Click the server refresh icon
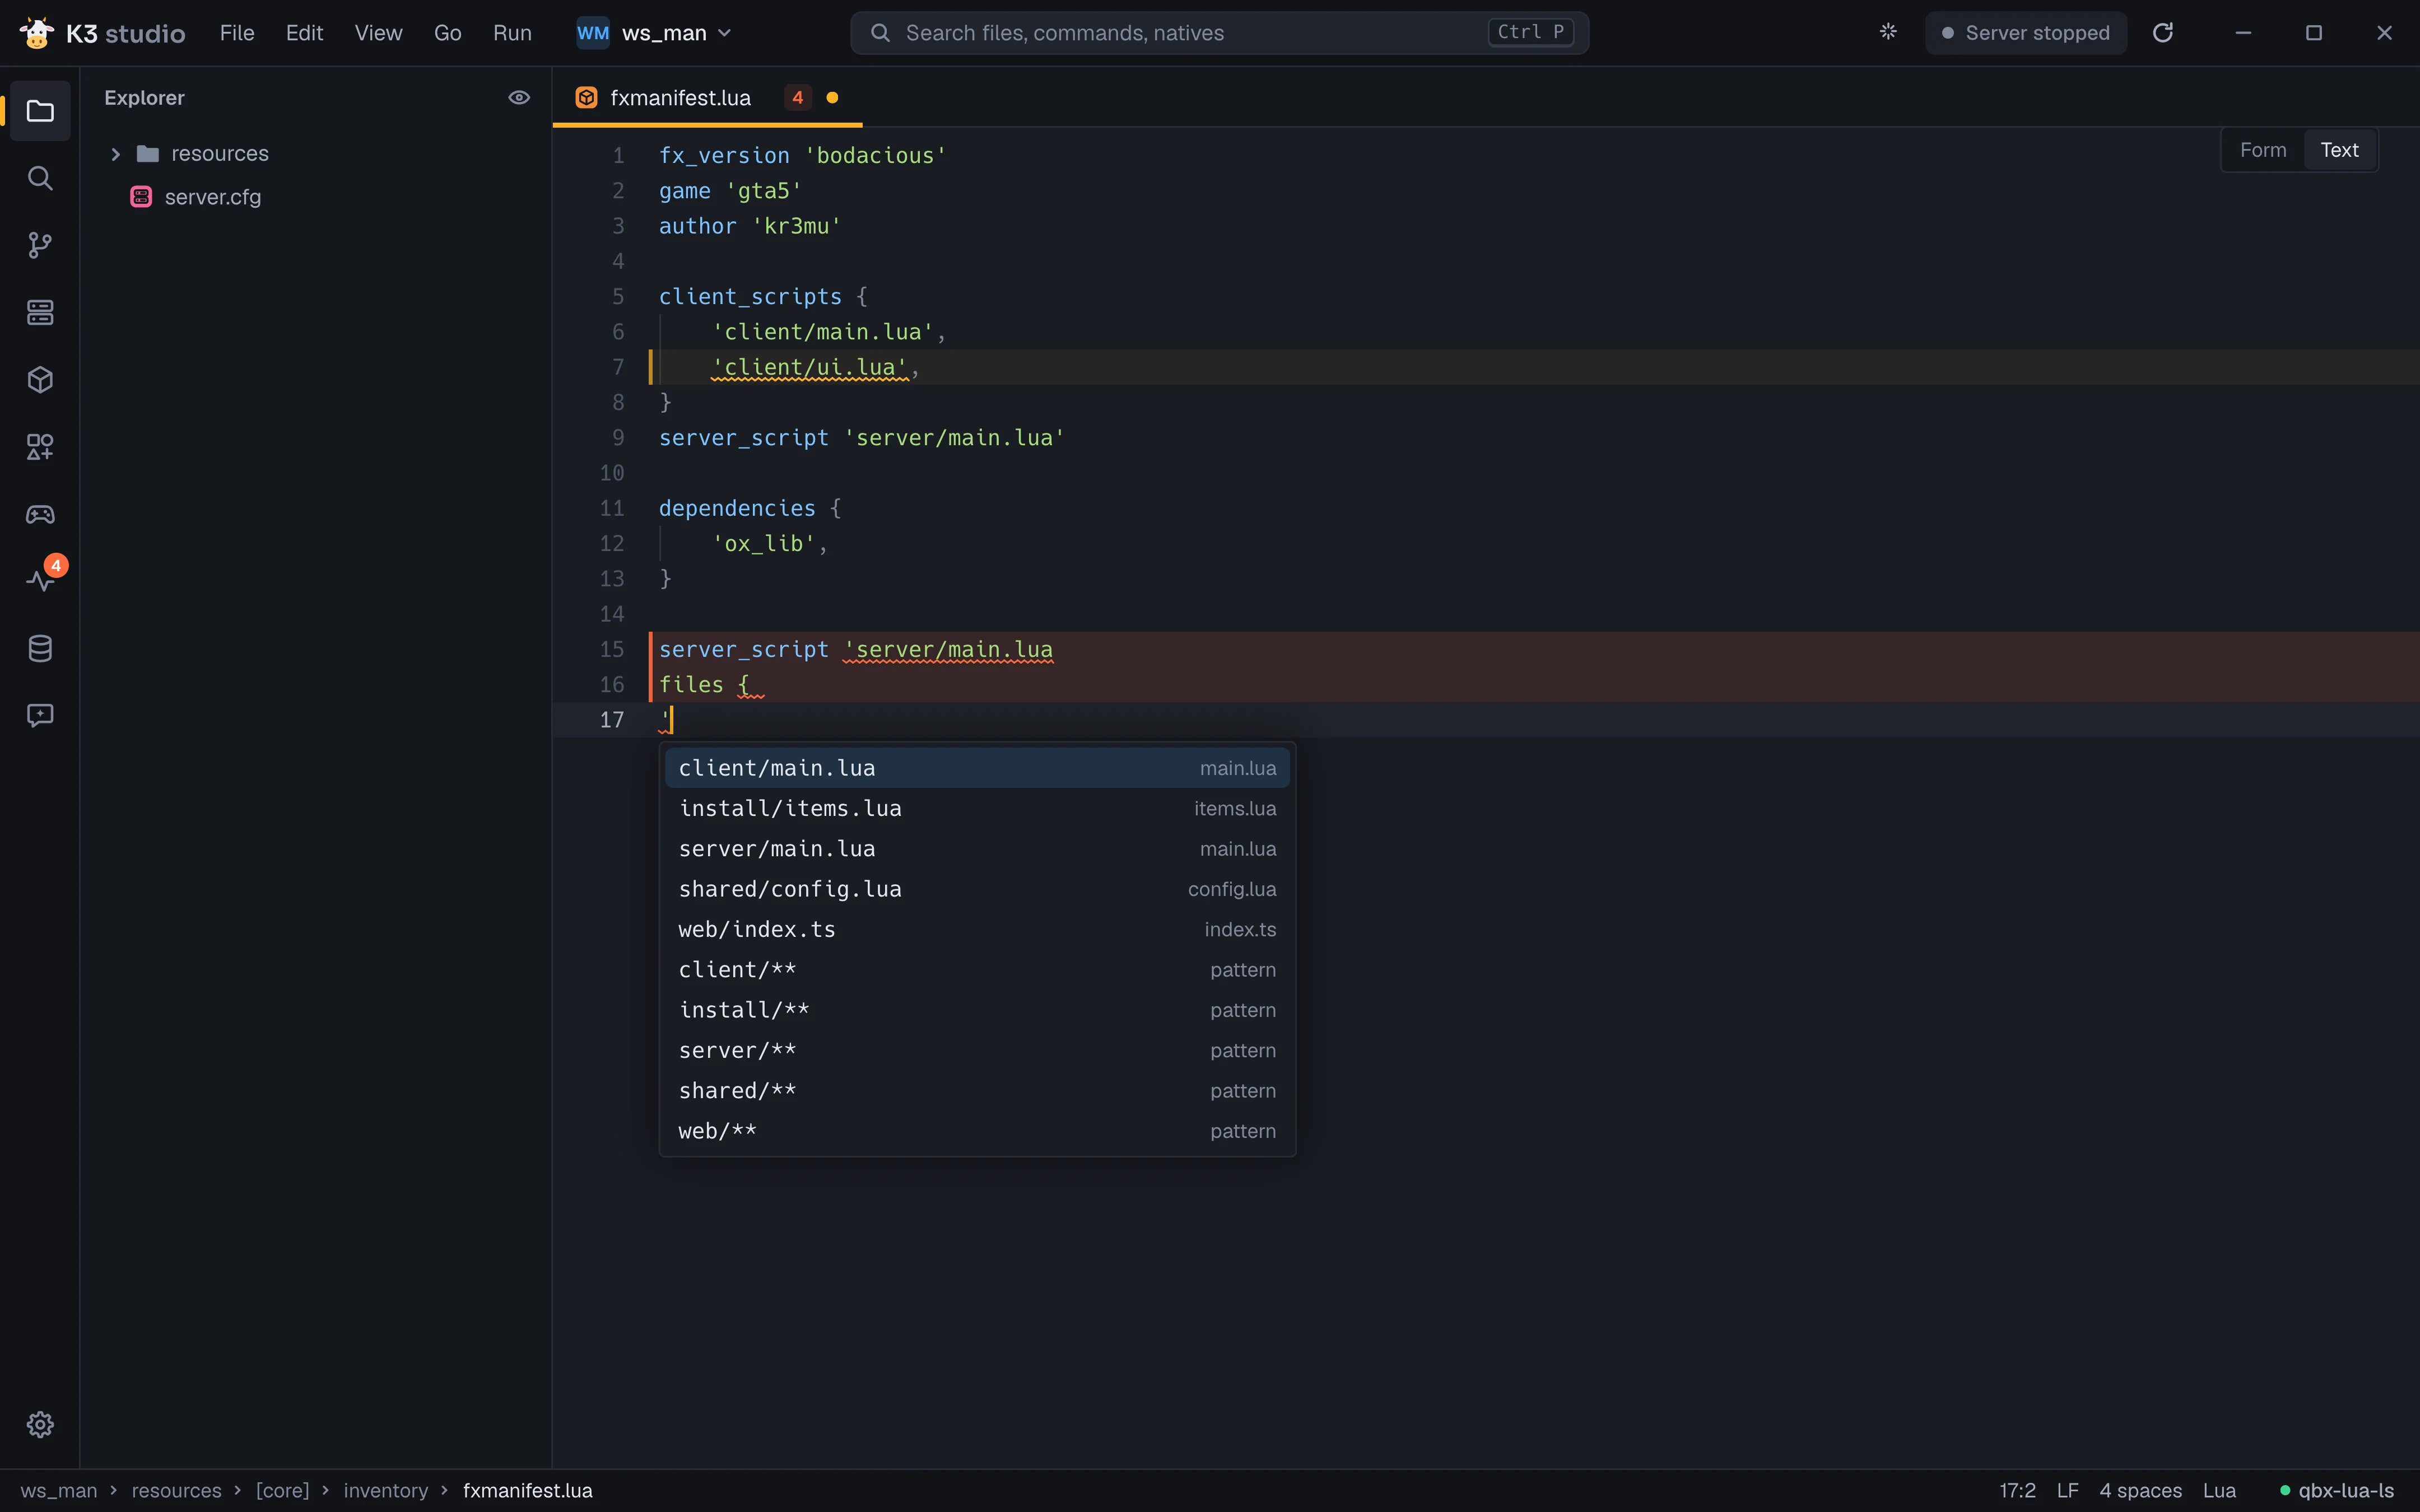 2163,33
